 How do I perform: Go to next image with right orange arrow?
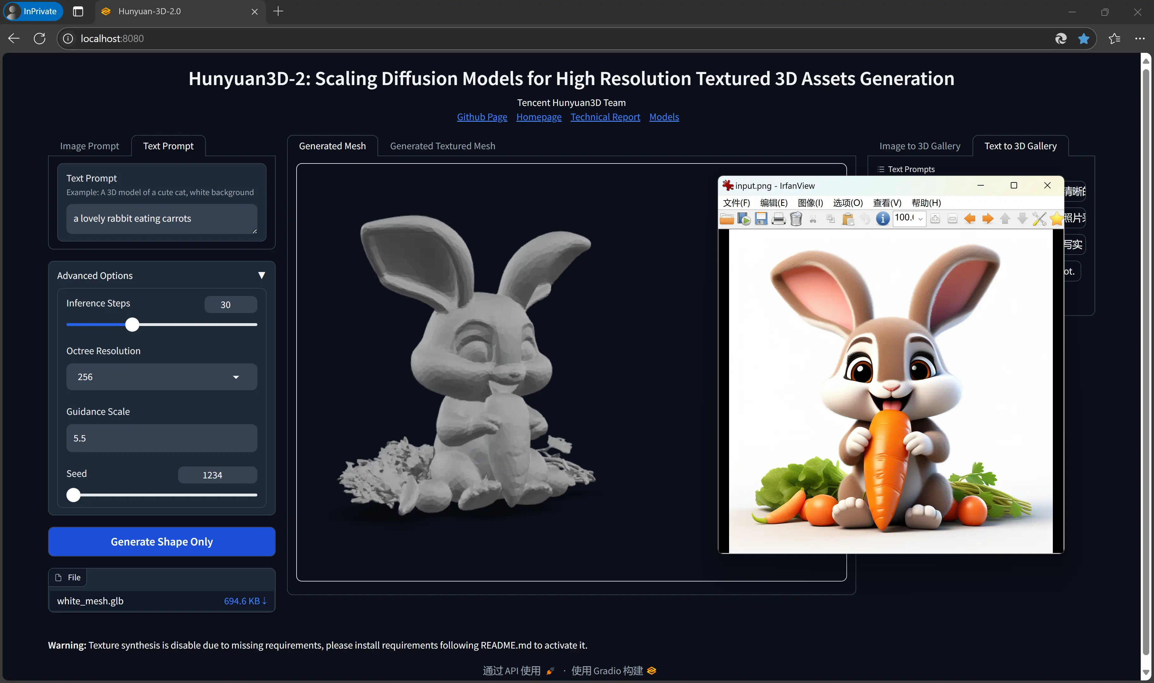point(987,218)
